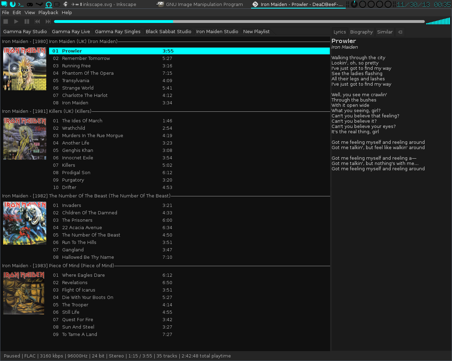This screenshot has height=361, width=452.
Task: Click the date and time clock
Action: (x=424, y=4)
